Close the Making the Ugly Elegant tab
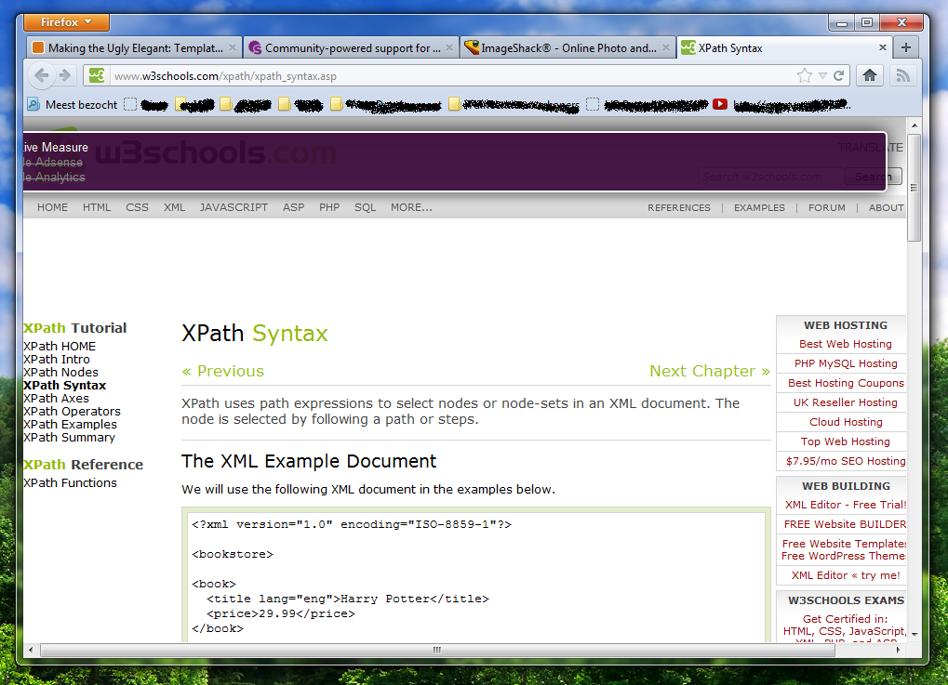This screenshot has width=948, height=685. pyautogui.click(x=233, y=47)
